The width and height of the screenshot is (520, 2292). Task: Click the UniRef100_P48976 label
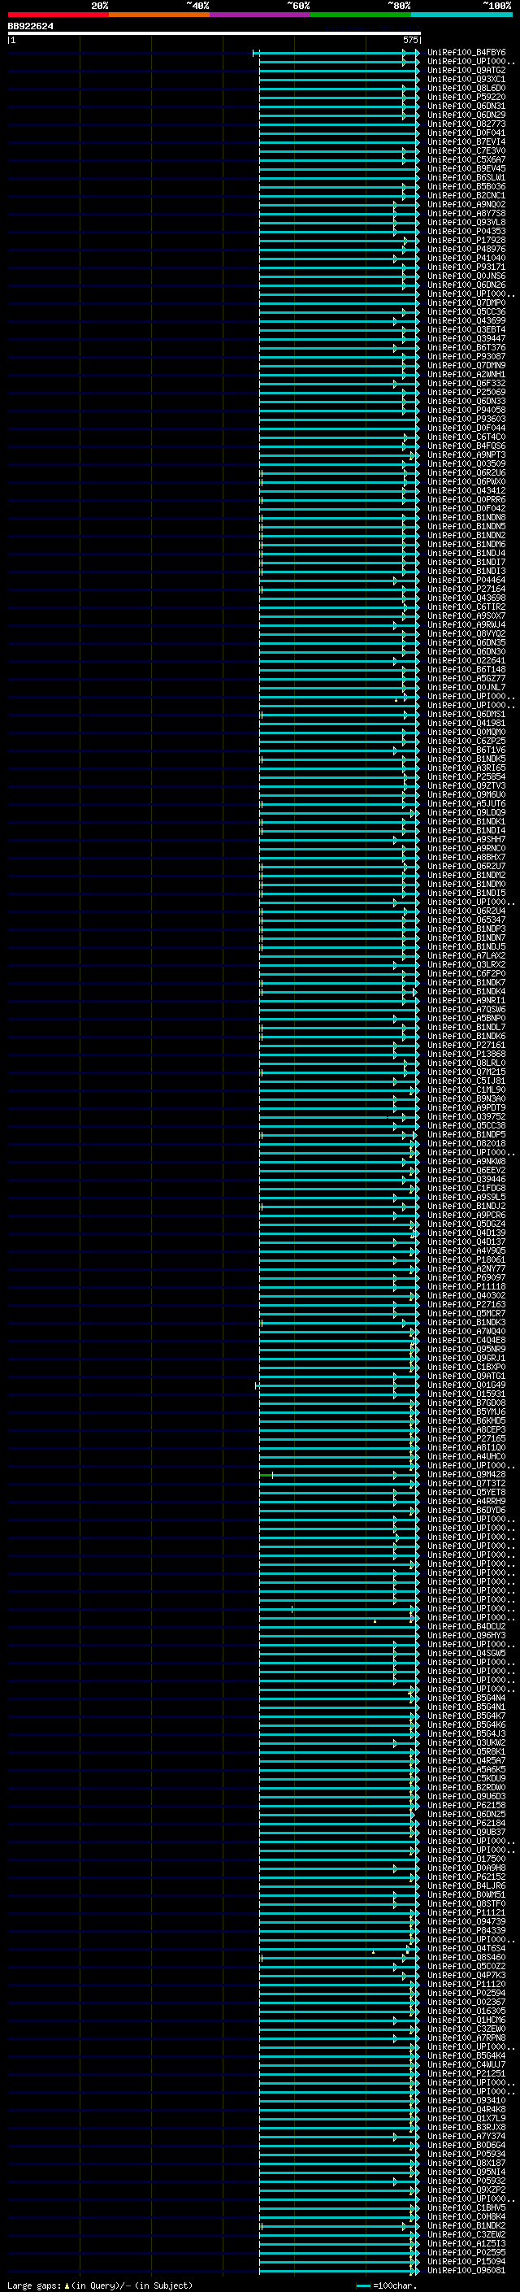point(466,249)
